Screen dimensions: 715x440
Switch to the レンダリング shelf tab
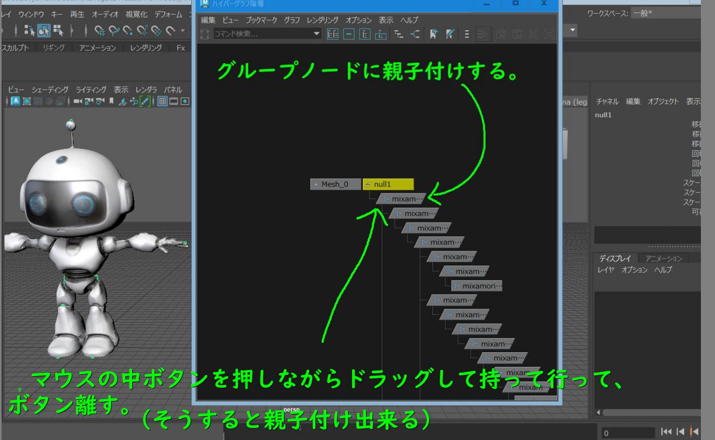[146, 48]
